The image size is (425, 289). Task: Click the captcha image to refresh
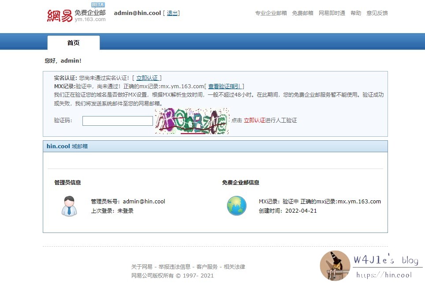(192, 121)
